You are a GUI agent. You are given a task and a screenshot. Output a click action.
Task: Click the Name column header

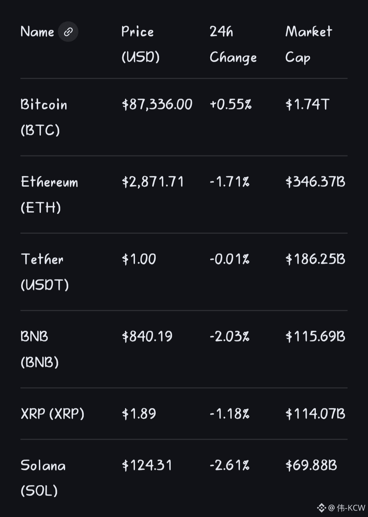37,32
